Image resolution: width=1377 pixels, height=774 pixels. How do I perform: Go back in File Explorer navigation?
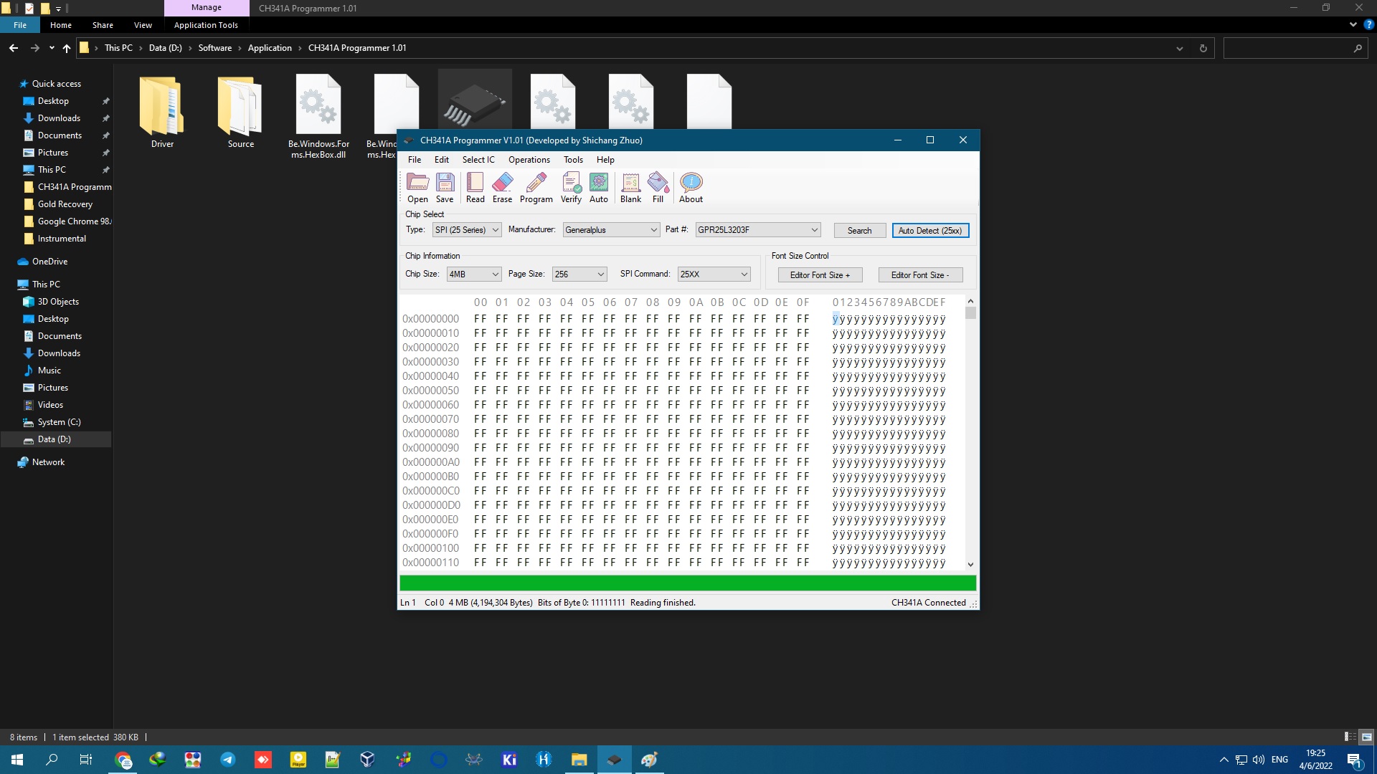click(14, 48)
